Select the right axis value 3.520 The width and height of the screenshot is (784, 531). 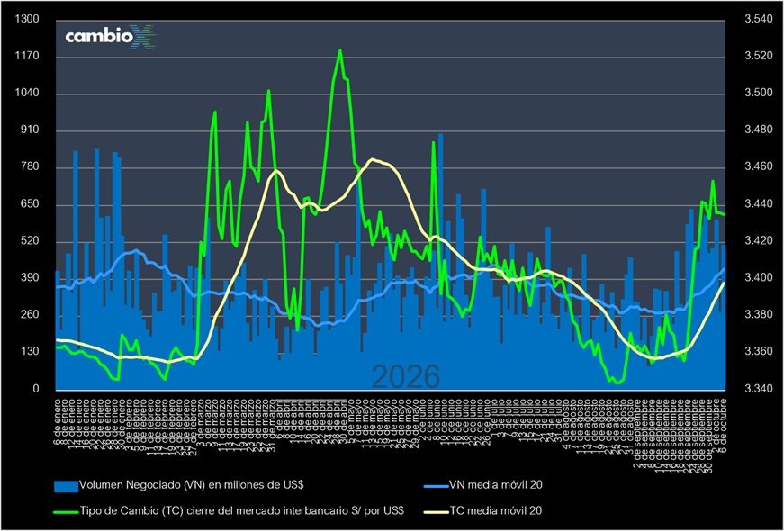759,57
